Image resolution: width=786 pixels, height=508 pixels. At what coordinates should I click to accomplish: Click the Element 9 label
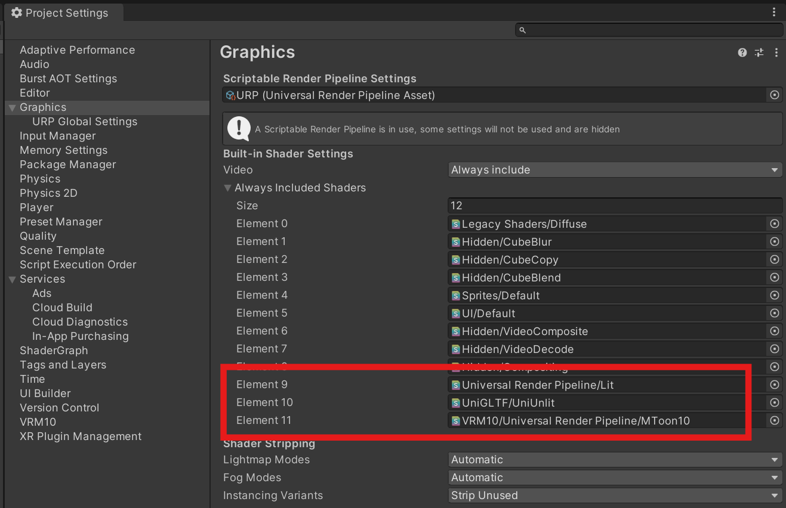click(262, 385)
